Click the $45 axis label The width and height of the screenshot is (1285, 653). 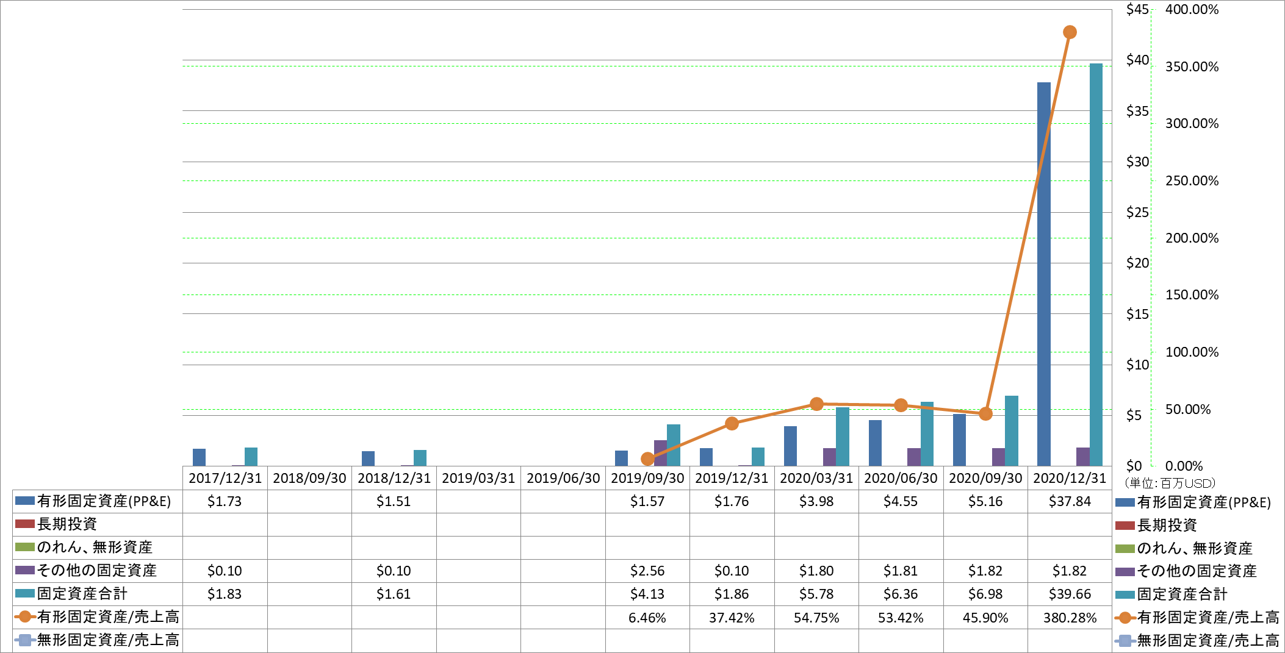pos(1137,9)
